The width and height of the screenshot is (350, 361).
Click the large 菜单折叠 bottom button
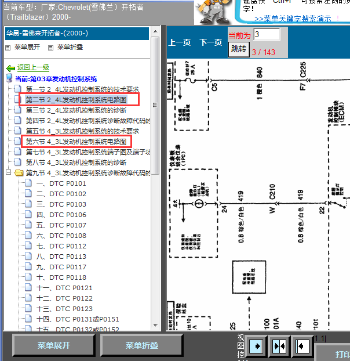click(x=141, y=345)
